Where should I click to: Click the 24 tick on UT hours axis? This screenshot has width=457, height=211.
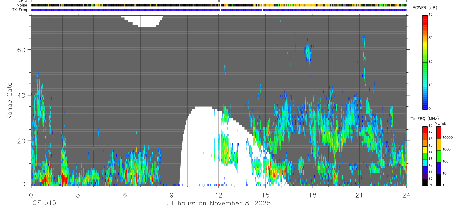coord(406,195)
